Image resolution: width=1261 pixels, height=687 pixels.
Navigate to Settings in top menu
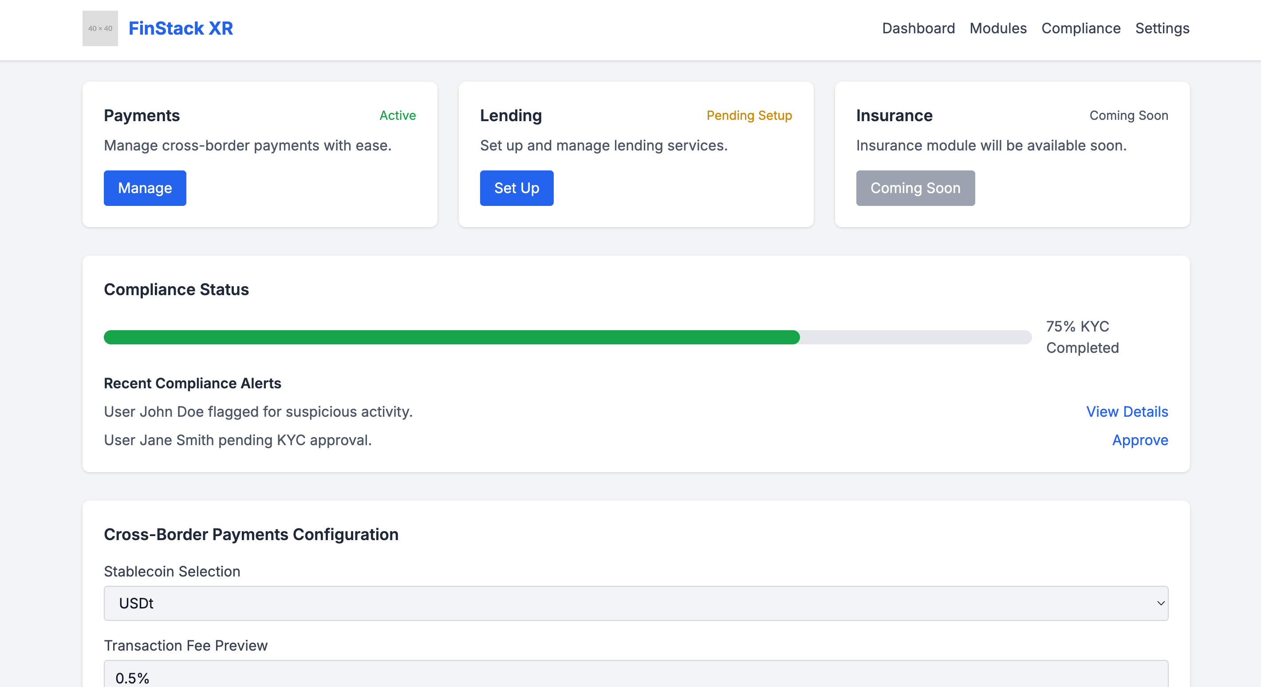[x=1162, y=28]
